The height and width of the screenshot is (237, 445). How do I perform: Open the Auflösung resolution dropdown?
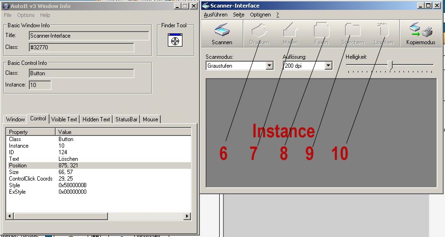click(329, 66)
